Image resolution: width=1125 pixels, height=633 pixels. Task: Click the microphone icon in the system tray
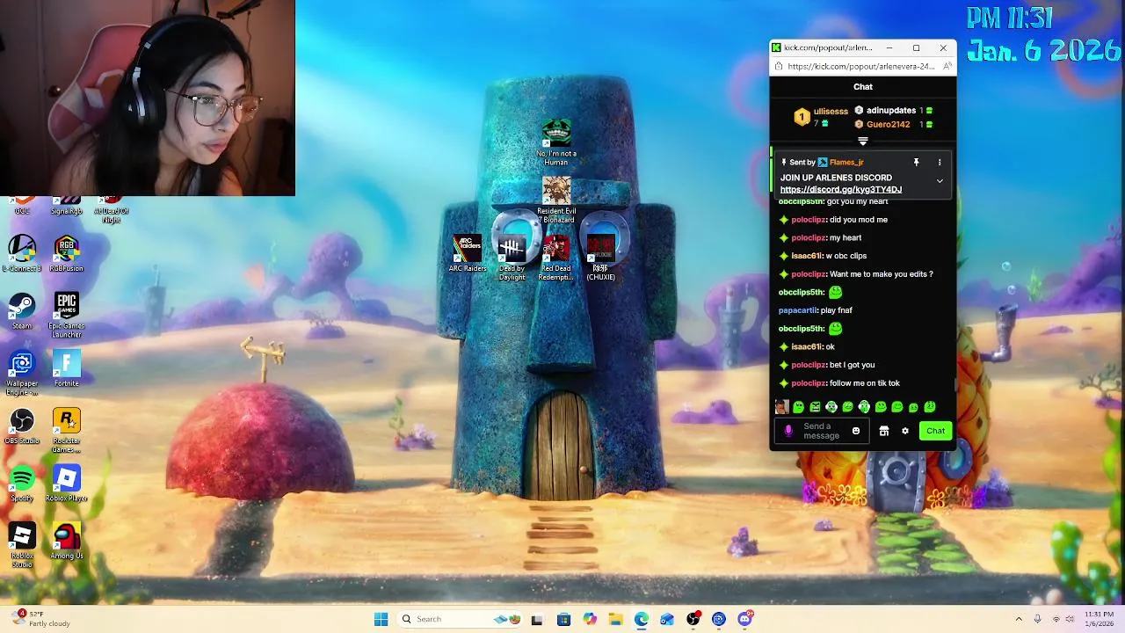pyautogui.click(x=1038, y=619)
